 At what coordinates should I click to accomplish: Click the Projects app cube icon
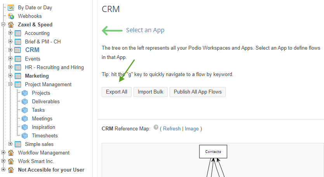24,93
